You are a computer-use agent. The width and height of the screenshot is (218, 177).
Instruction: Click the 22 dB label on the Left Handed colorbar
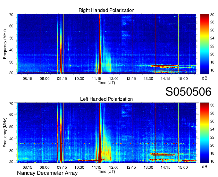pos(212,137)
